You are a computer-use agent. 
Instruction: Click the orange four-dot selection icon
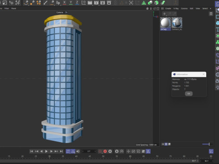click(39, 3)
